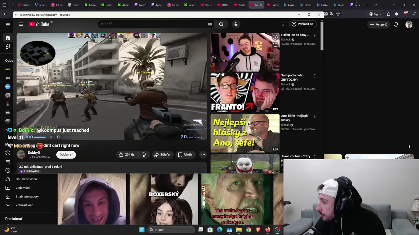The height and width of the screenshot is (235, 419).
Task: Click the CS:GO video player
Action: pyautogui.click(x=112, y=86)
